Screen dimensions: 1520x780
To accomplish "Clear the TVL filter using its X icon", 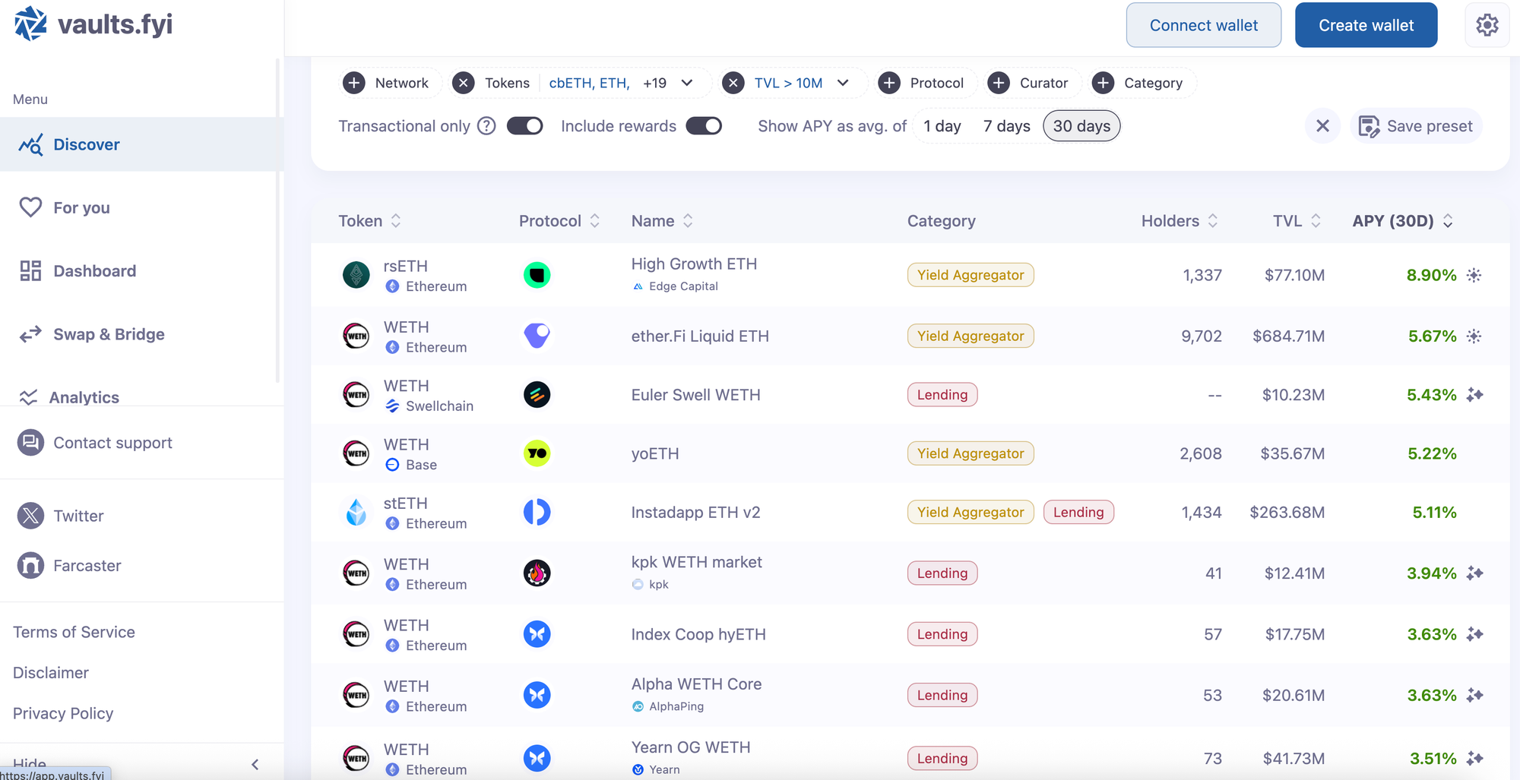I will [x=733, y=83].
